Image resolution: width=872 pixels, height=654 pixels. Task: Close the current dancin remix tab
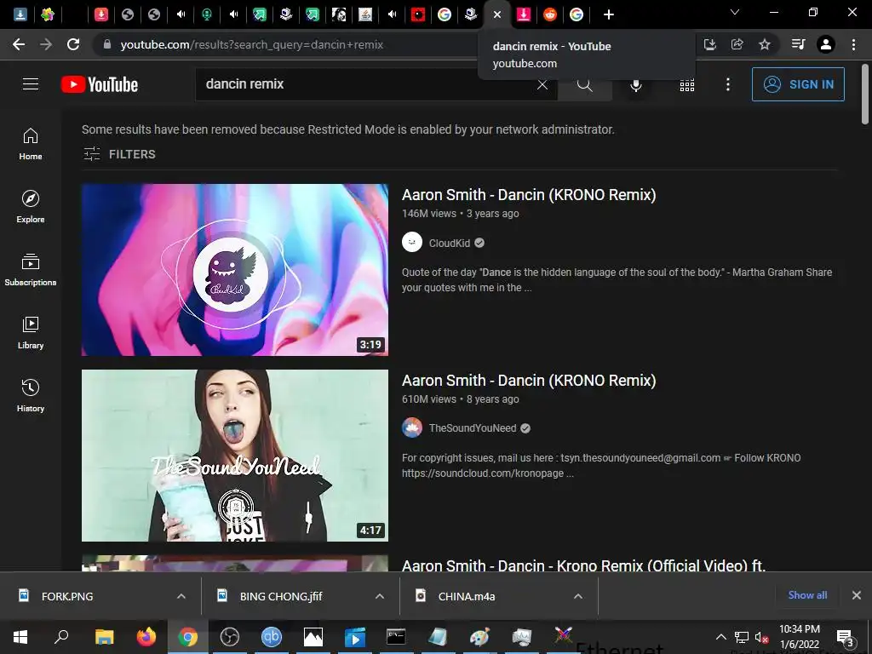click(497, 15)
